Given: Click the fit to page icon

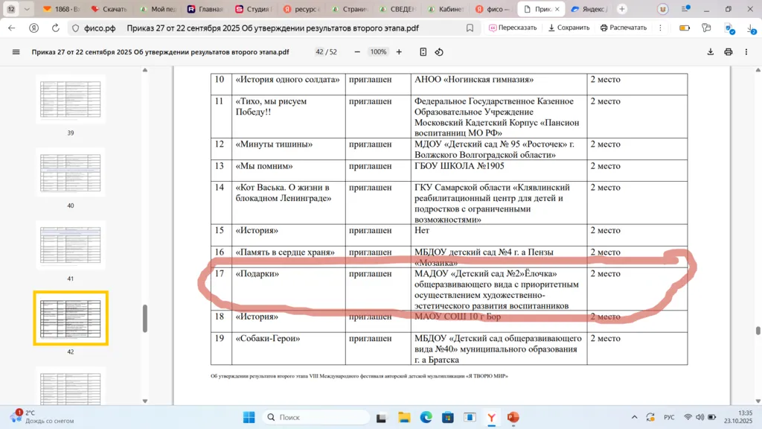Looking at the screenshot, I should coord(423,52).
